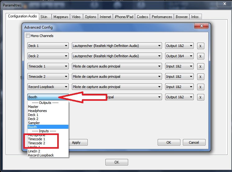Select Timecode 1 under Inputs list
Screen dimensions: 232x172
(48, 139)
